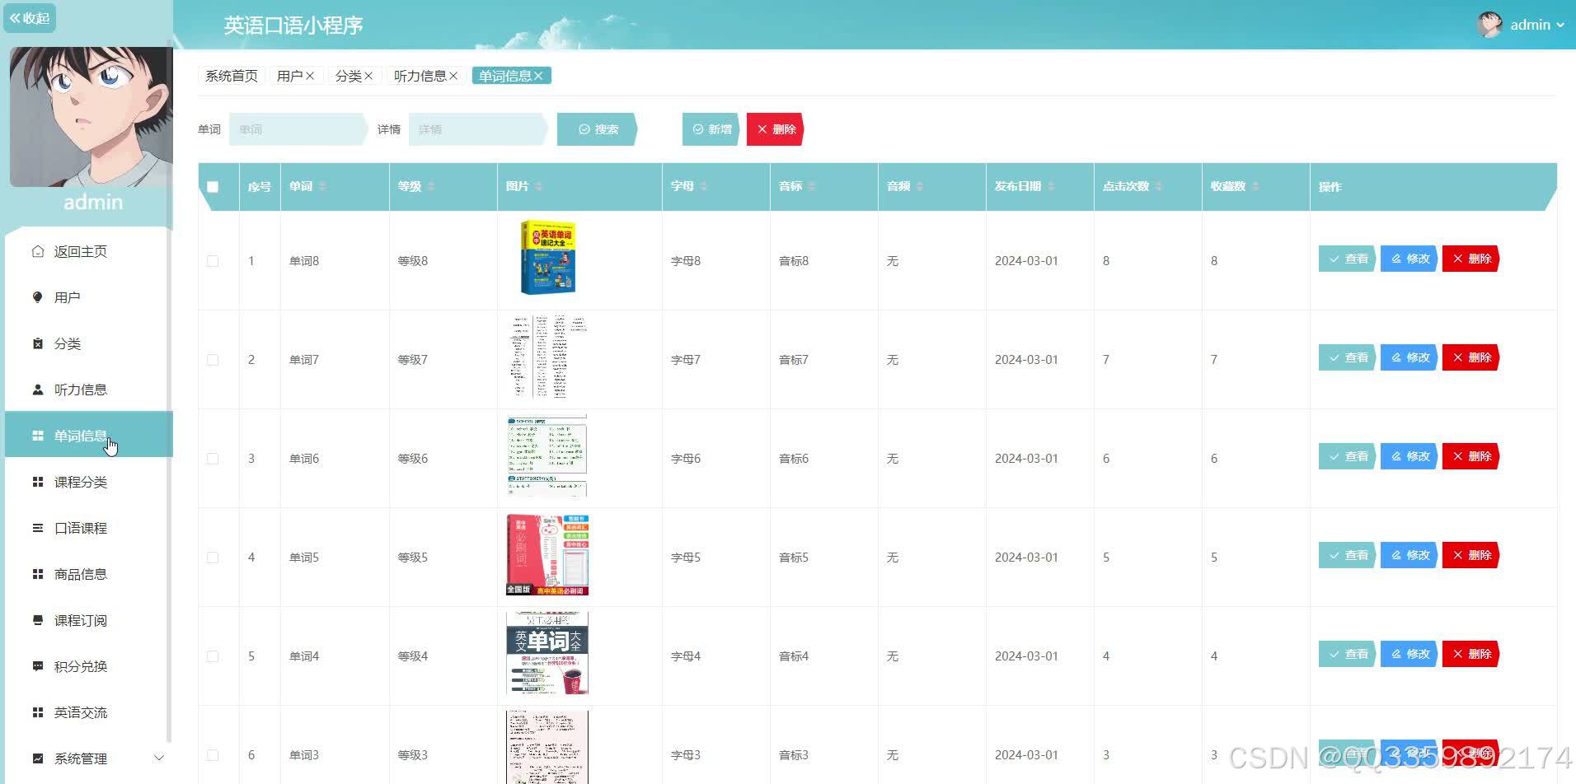Close the 分类 tab

pyautogui.click(x=368, y=76)
